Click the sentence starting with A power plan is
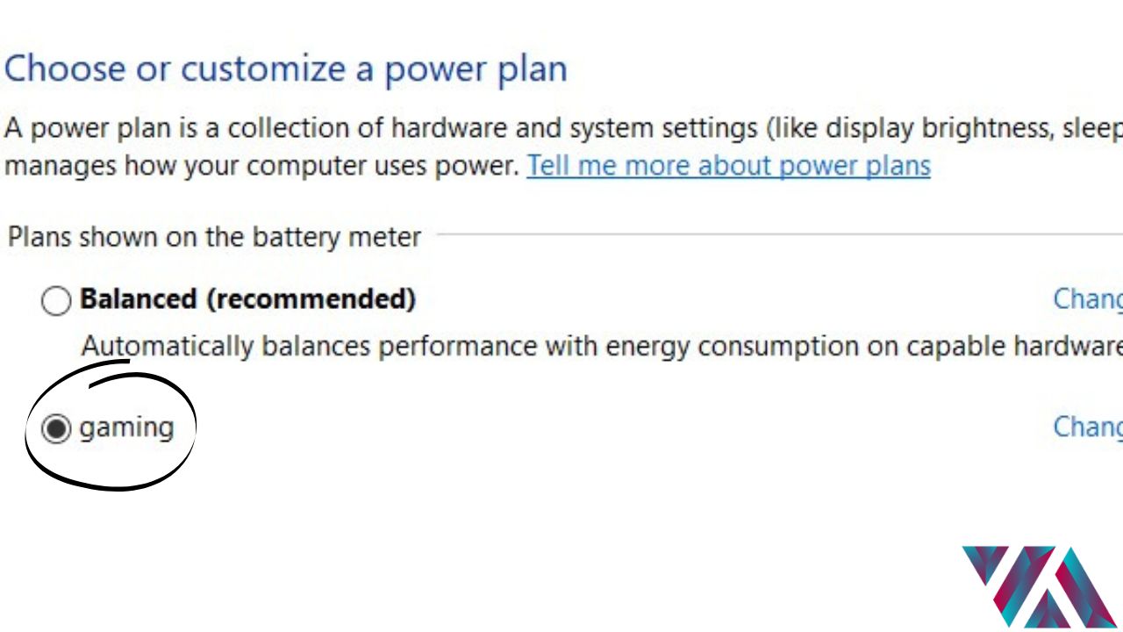This screenshot has width=1123, height=632. [x=561, y=129]
